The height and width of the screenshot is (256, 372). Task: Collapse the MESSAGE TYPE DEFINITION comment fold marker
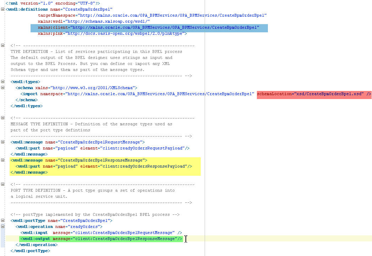2,118
